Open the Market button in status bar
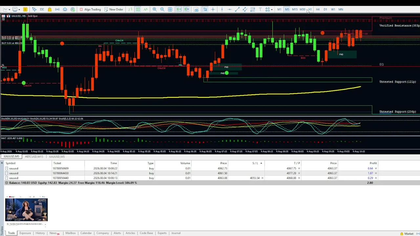 pyautogui.click(x=407, y=234)
